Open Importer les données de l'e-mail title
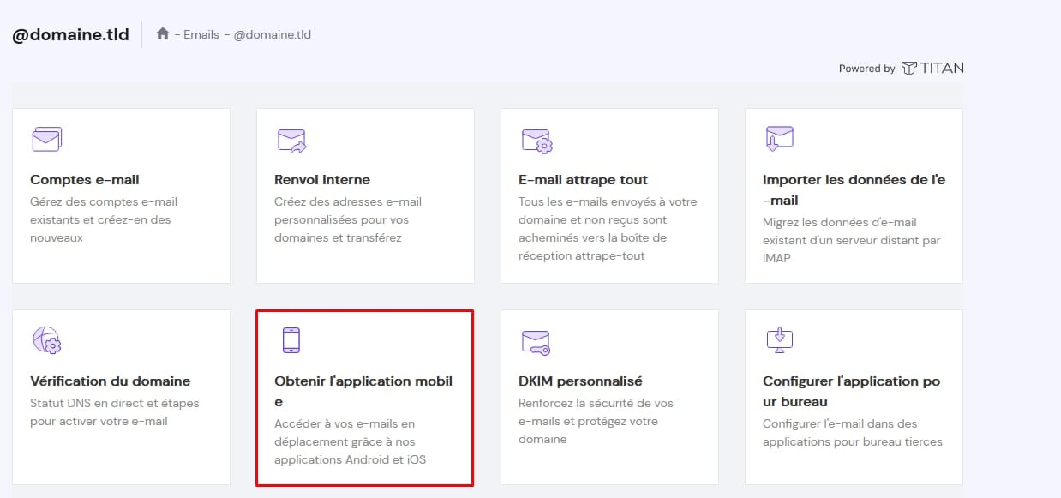This screenshot has width=1061, height=498. click(854, 189)
